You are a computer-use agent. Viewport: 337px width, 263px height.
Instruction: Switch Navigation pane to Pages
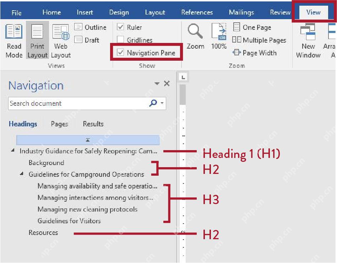coord(60,124)
